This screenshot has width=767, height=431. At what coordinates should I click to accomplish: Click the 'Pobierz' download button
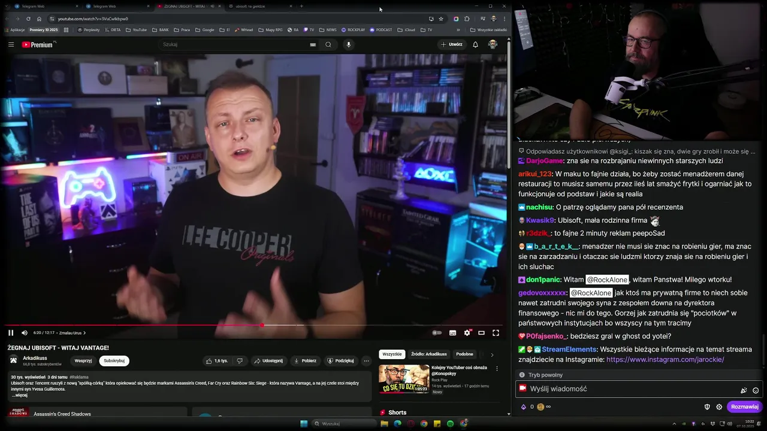tap(305, 361)
